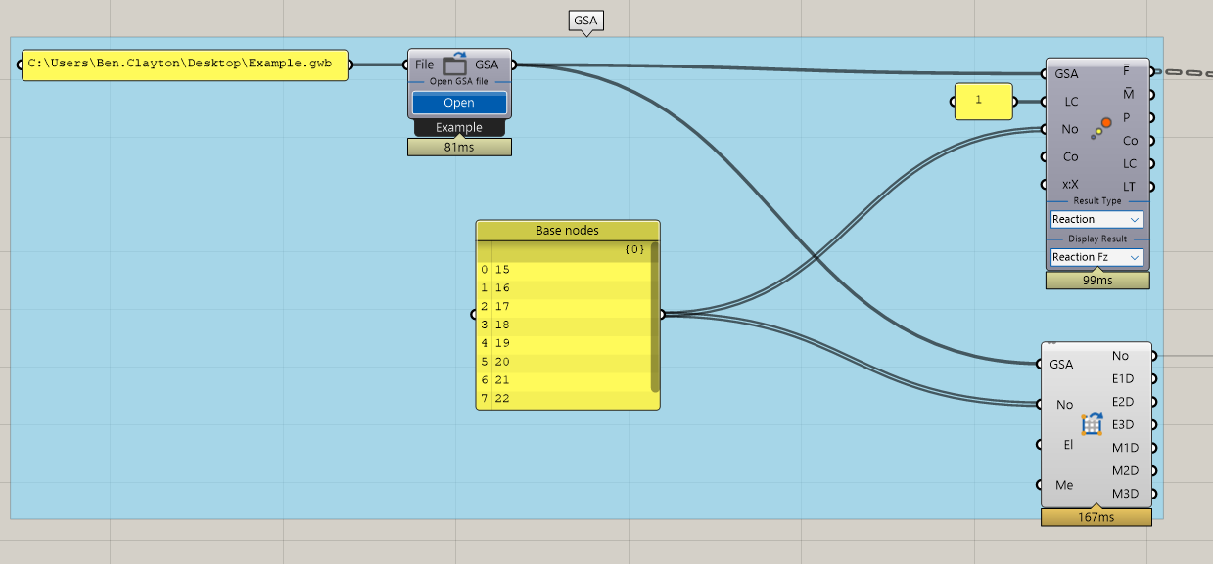1213x564 pixels.
Task: Click the Base nodes panel title
Action: [x=568, y=231]
